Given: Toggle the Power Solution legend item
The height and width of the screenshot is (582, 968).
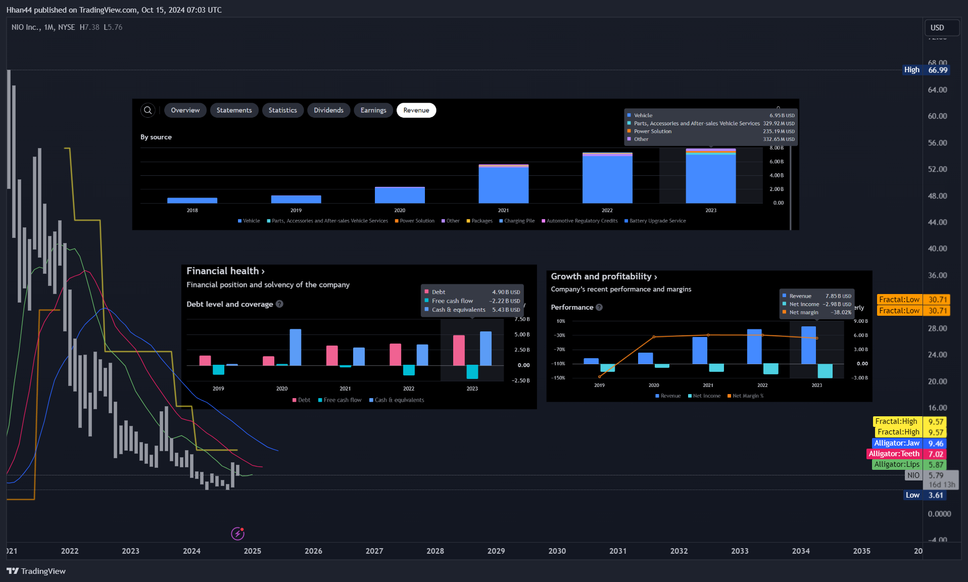Looking at the screenshot, I should 414,221.
